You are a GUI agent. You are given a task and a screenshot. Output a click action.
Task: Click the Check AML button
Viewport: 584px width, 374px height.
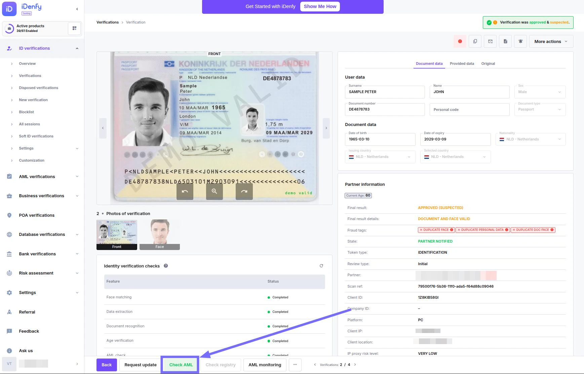(181, 365)
